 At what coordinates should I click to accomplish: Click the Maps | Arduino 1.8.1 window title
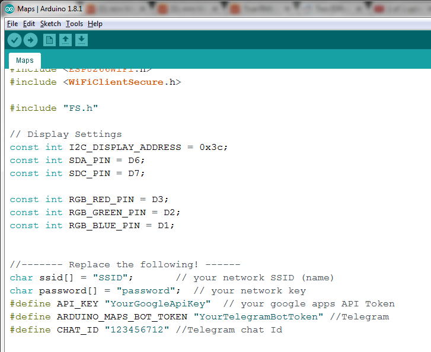coord(50,9)
